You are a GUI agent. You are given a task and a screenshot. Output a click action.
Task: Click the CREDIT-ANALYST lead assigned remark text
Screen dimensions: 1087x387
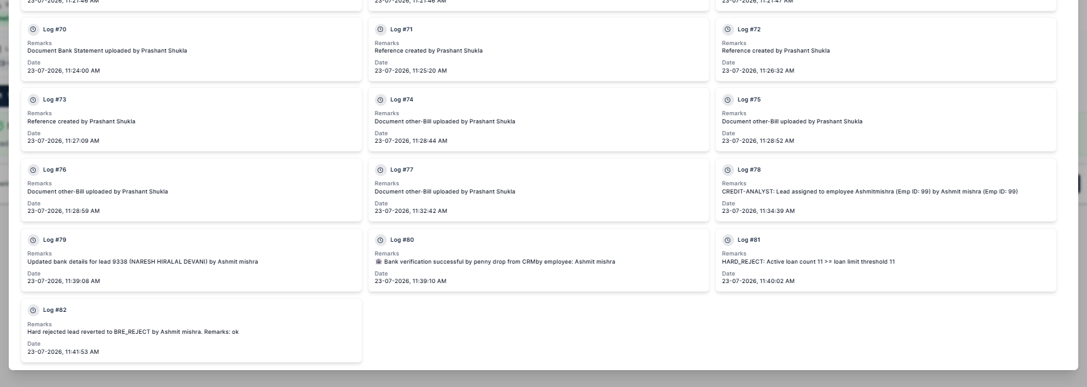point(869,192)
